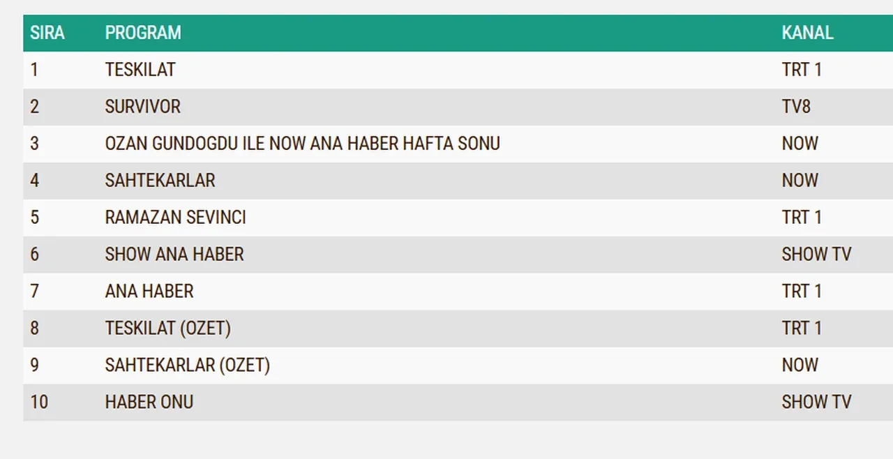Viewport: 893px width, 459px height.
Task: Click SHOW TV channel for HABER ONU
Action: pos(816,402)
